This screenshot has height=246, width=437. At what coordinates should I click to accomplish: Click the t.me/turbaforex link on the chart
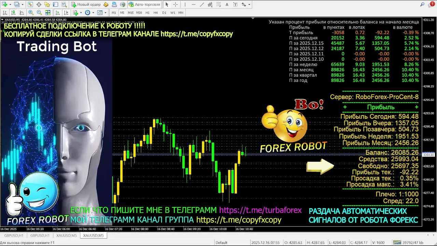[260, 210]
